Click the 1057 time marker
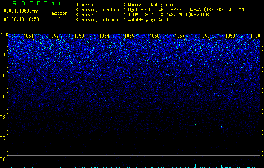 [x=180, y=36]
